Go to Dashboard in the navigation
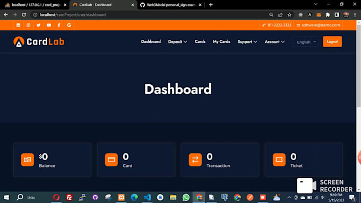The image size is (361, 203). [151, 42]
